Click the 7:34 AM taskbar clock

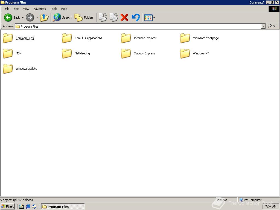pos(271,206)
